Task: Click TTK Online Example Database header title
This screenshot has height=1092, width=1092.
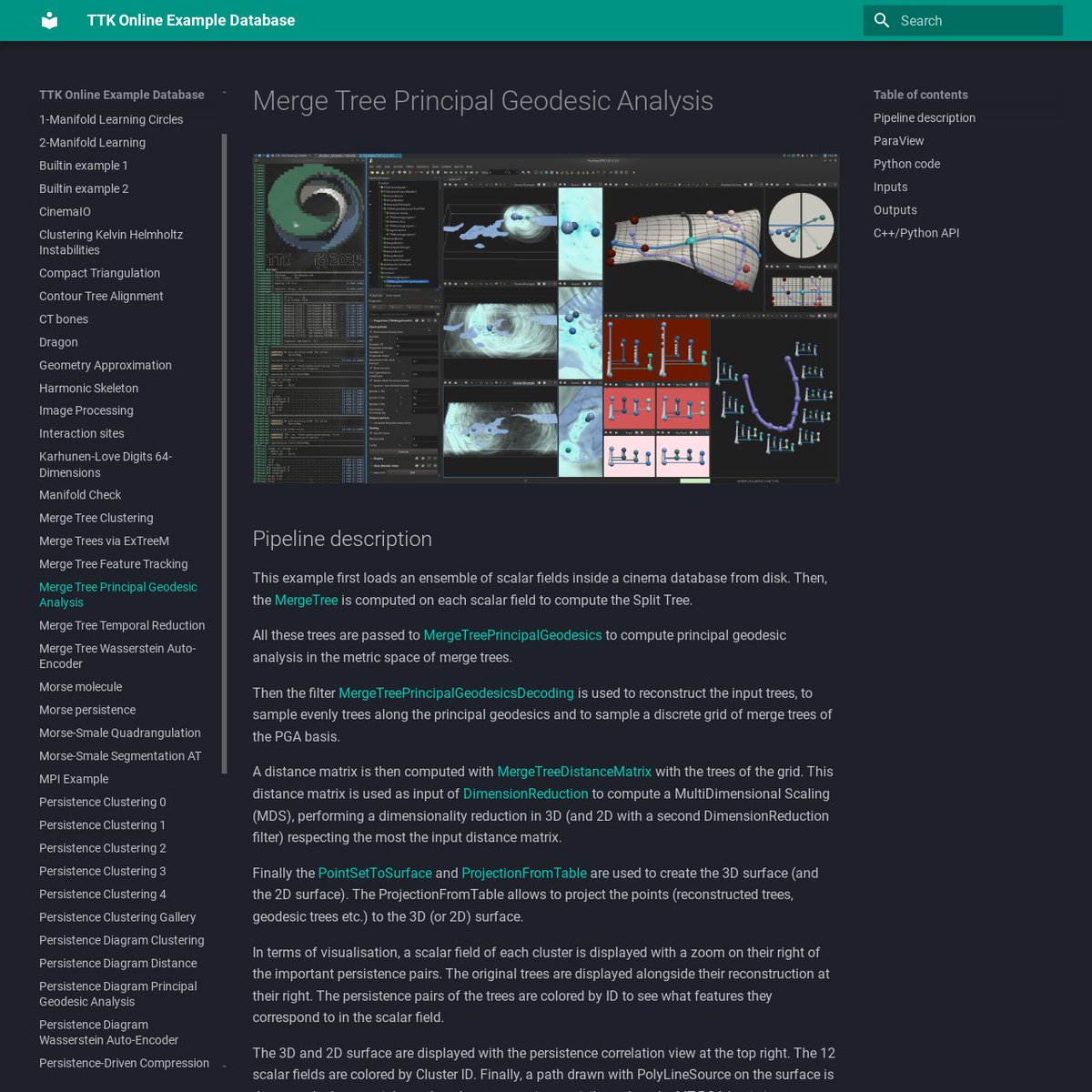Action: pyautogui.click(x=191, y=20)
